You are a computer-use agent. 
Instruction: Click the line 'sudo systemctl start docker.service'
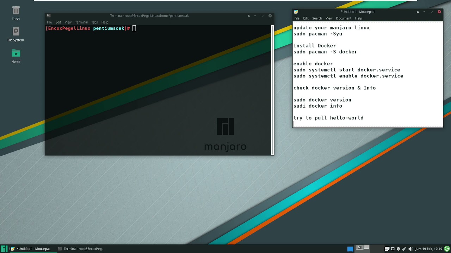pos(347,70)
